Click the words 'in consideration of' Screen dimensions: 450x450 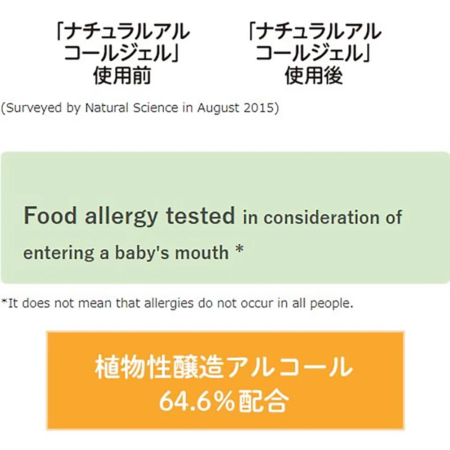tap(322, 218)
